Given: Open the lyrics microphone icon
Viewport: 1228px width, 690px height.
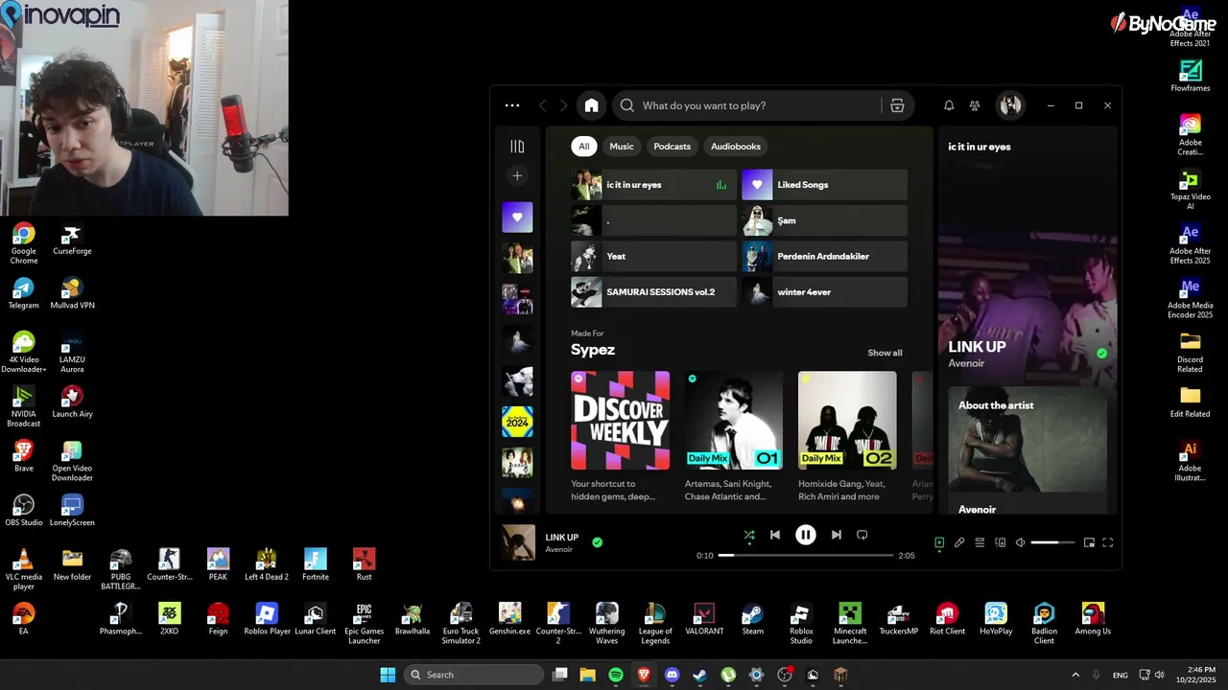Looking at the screenshot, I should coord(959,542).
